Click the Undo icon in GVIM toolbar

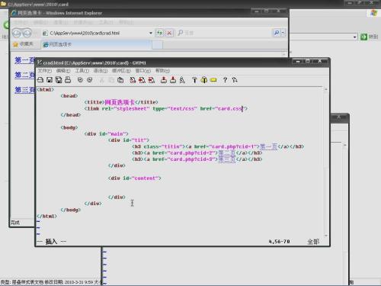[80, 80]
